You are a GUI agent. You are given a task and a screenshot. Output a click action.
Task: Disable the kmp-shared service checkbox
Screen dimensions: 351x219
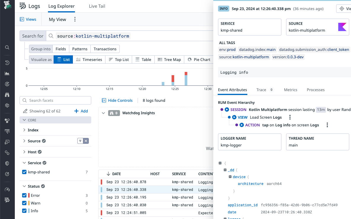coord(24,172)
